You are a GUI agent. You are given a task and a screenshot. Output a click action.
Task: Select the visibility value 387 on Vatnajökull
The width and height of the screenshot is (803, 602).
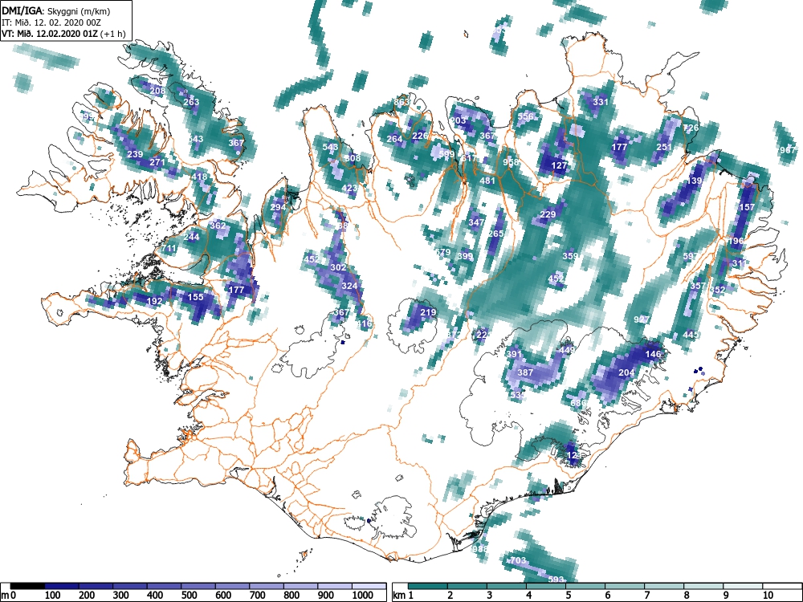pyautogui.click(x=525, y=372)
